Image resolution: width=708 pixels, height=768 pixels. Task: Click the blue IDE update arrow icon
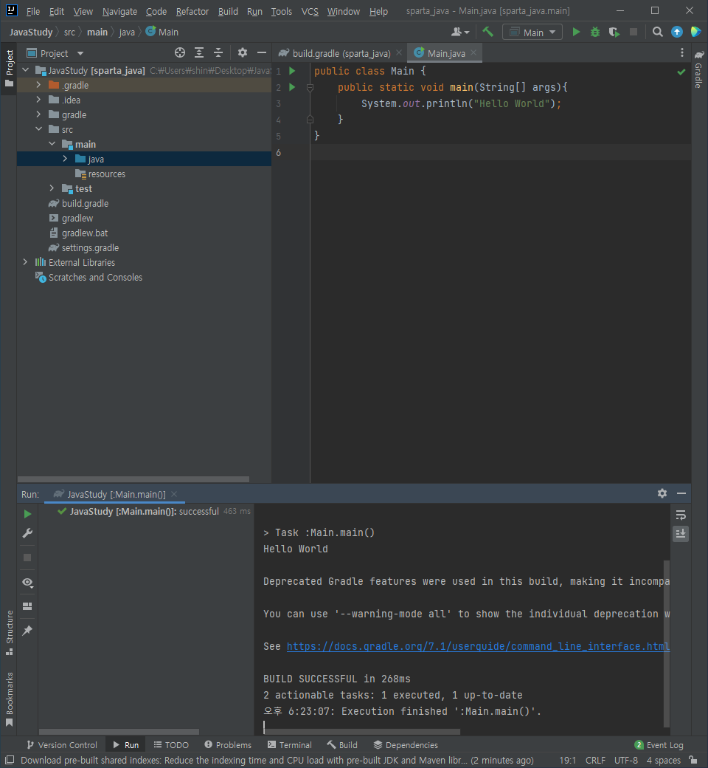pos(677,32)
